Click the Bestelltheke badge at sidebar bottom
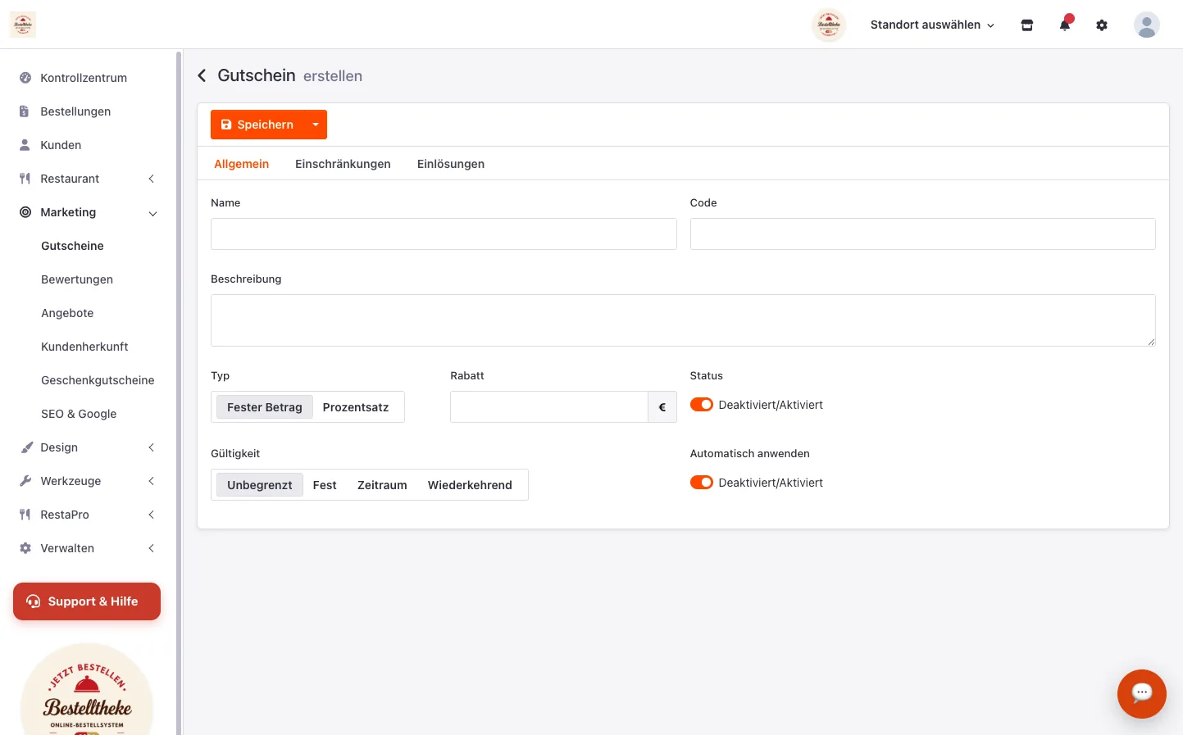Viewport: 1183px width, 735px height. coord(87,690)
